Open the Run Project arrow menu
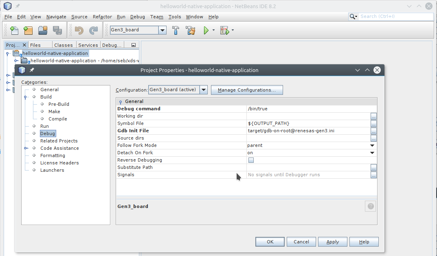Image resolution: width=437 pixels, height=256 pixels. click(x=213, y=30)
